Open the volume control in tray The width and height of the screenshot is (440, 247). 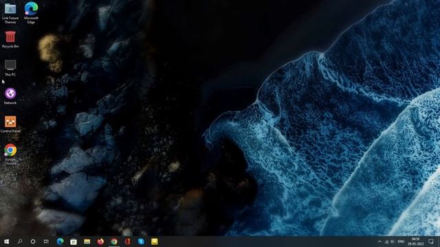coord(393,242)
